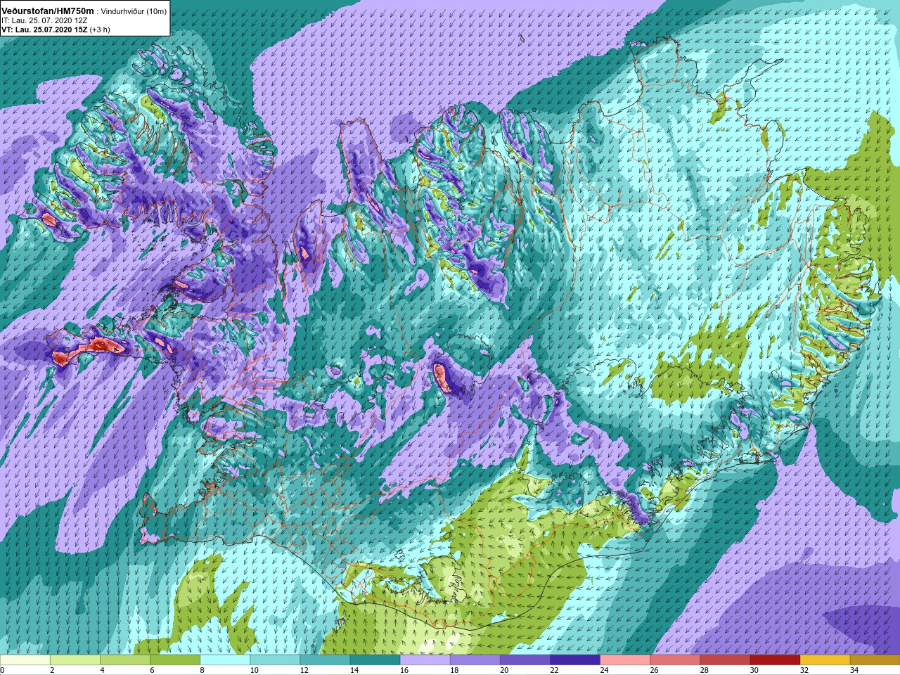Choose the ochre 34+ legend swatch
Viewport: 900px width, 675px height.
[x=874, y=661]
